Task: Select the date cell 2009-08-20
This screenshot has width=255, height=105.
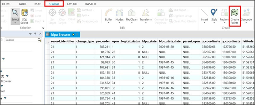Action: point(169,47)
